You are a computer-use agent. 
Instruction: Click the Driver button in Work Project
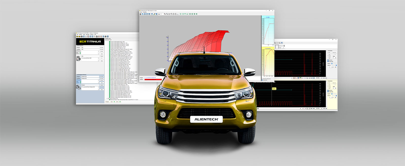(102, 51)
